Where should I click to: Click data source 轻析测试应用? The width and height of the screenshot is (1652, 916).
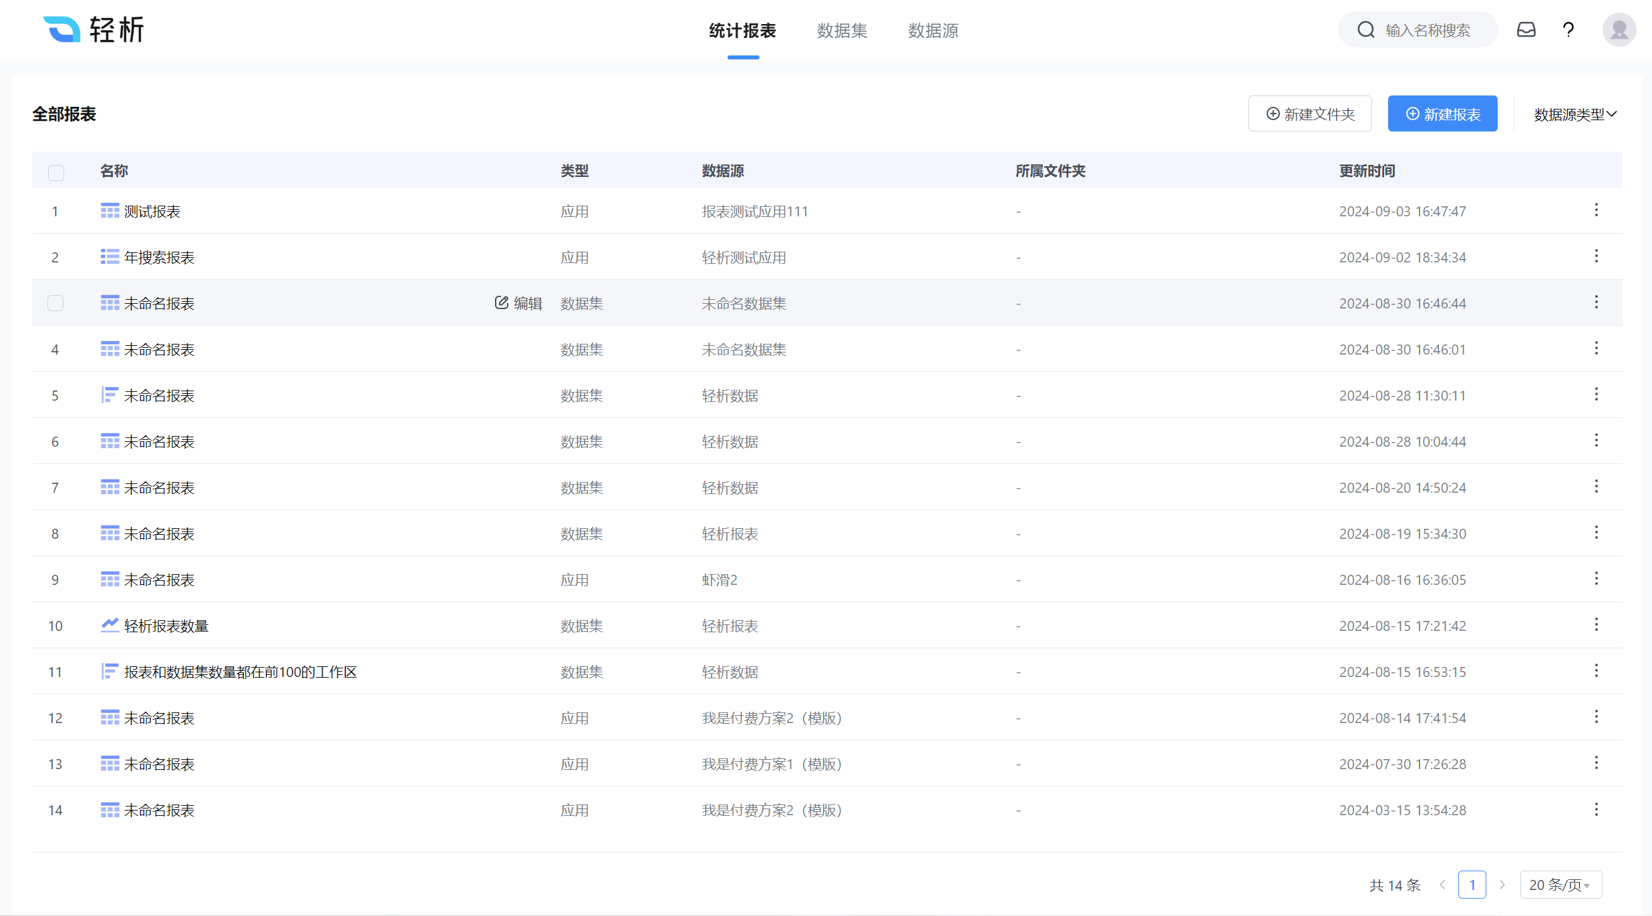point(744,258)
